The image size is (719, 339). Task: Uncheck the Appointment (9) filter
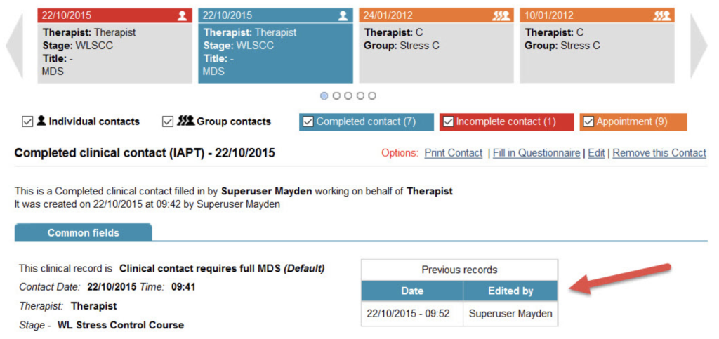click(588, 121)
